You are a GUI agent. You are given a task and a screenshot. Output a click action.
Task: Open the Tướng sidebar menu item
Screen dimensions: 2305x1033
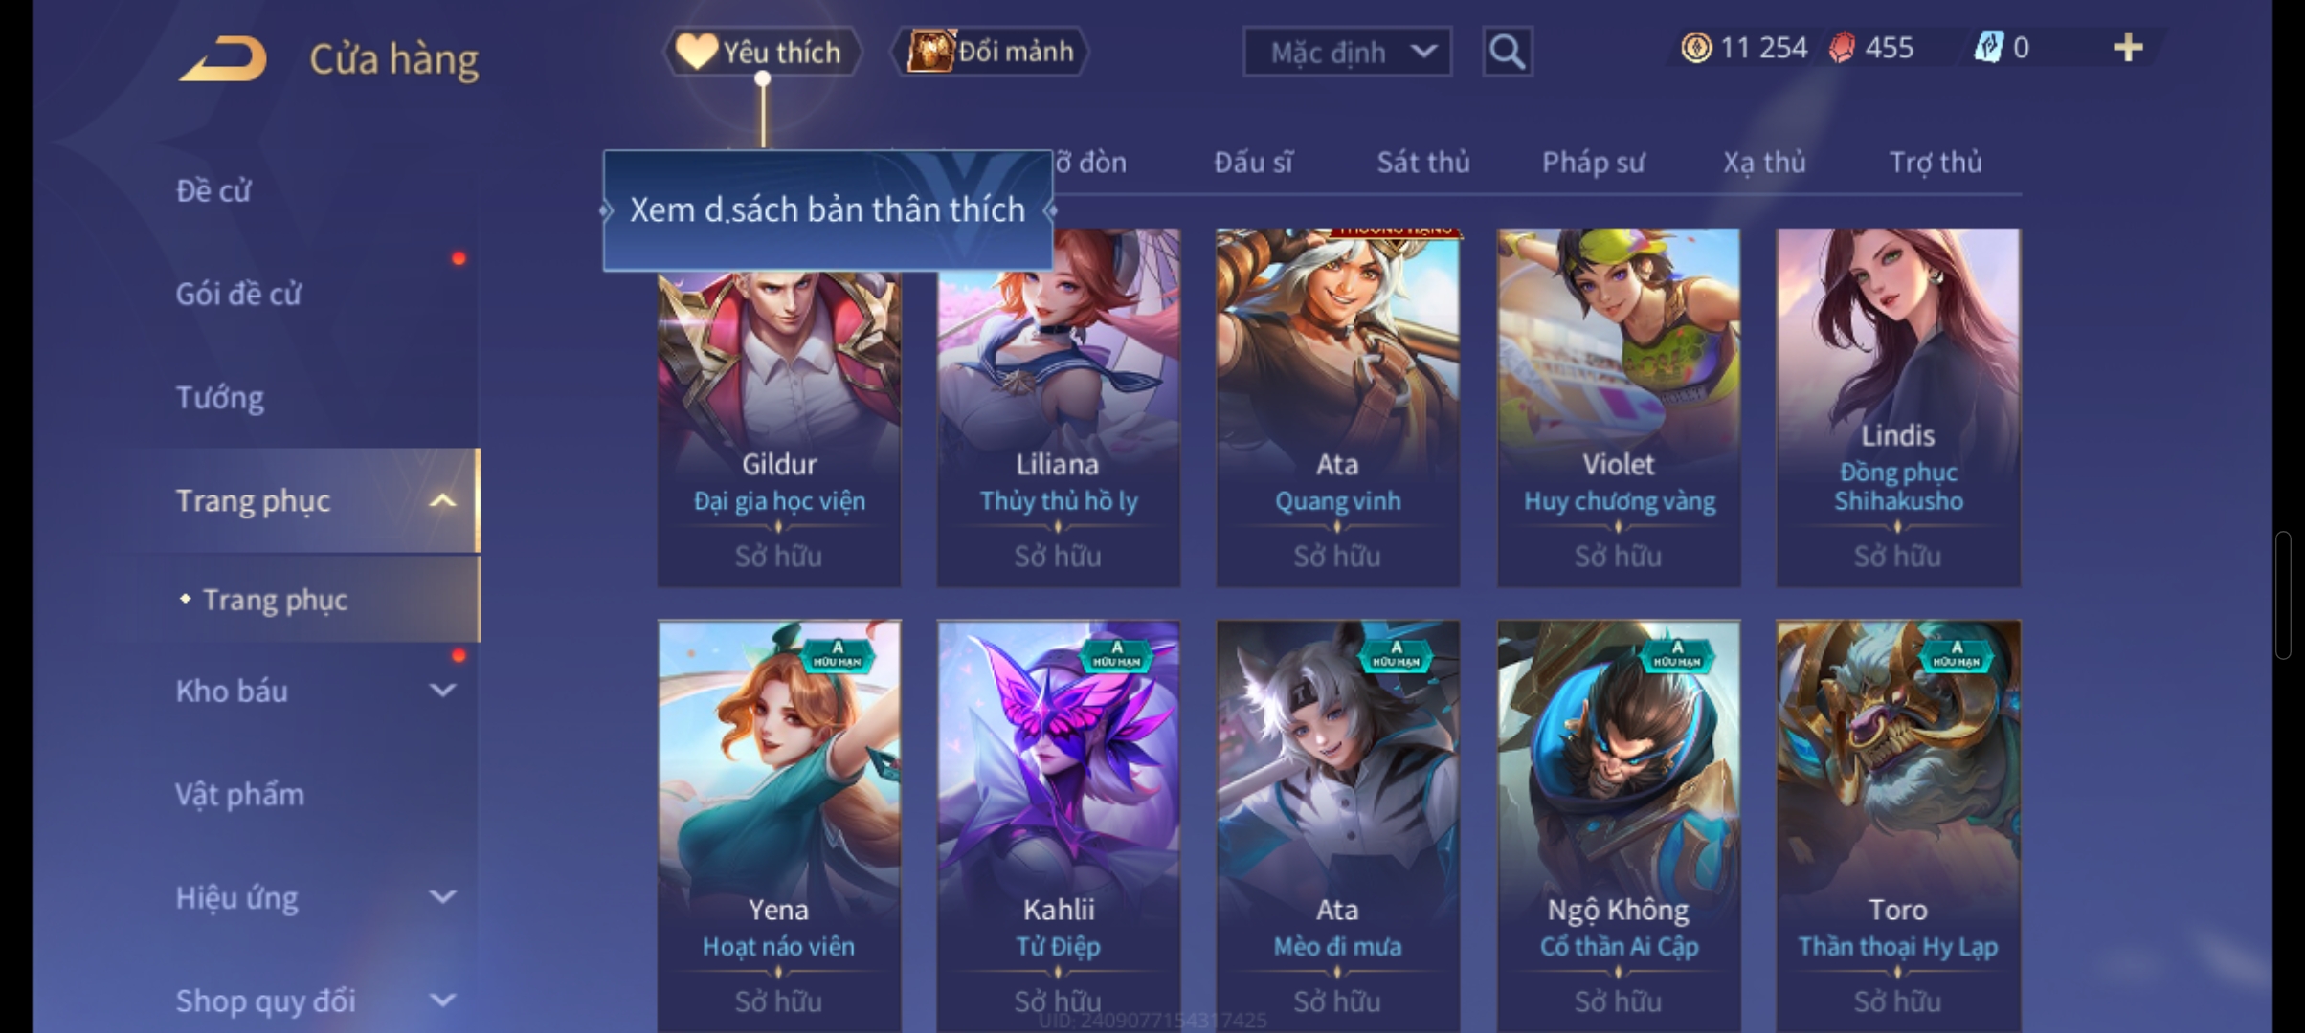pyautogui.click(x=219, y=398)
